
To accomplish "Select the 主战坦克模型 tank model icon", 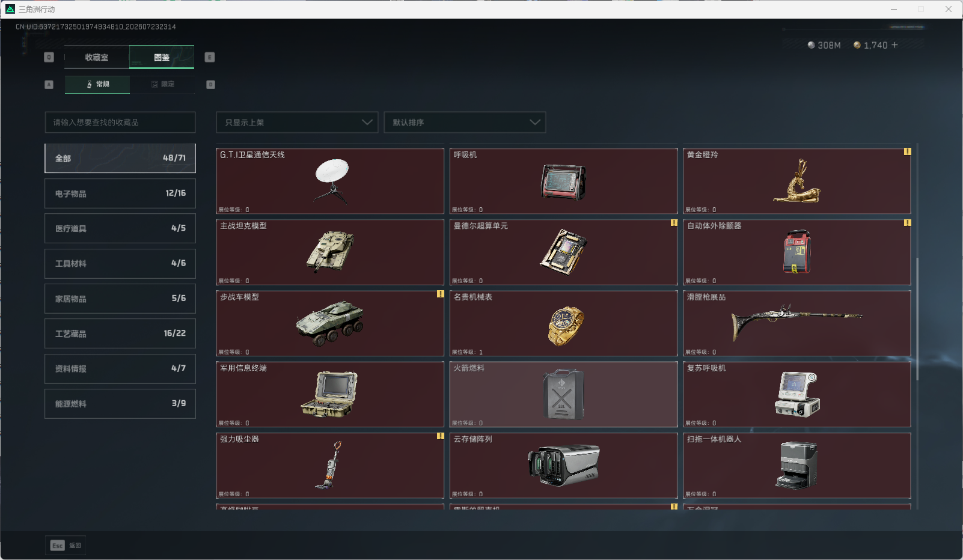I will point(330,251).
